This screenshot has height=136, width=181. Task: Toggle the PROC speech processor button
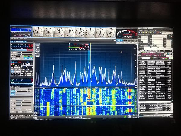point(13,91)
